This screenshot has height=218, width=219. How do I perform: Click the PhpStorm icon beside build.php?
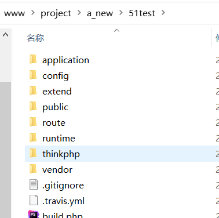[x=33, y=214]
